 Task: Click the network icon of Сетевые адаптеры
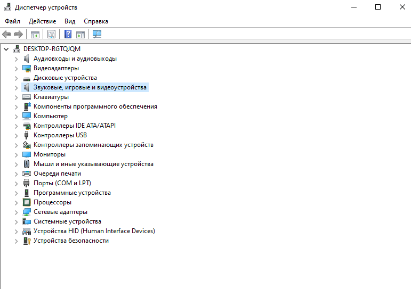27,212
